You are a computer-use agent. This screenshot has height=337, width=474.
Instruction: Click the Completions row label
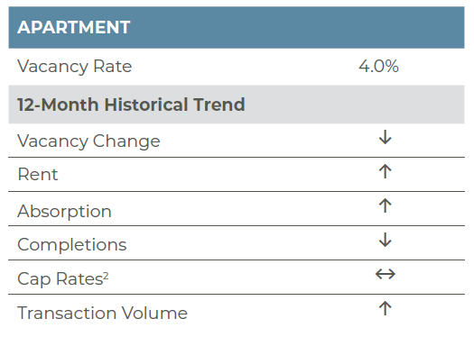point(72,244)
